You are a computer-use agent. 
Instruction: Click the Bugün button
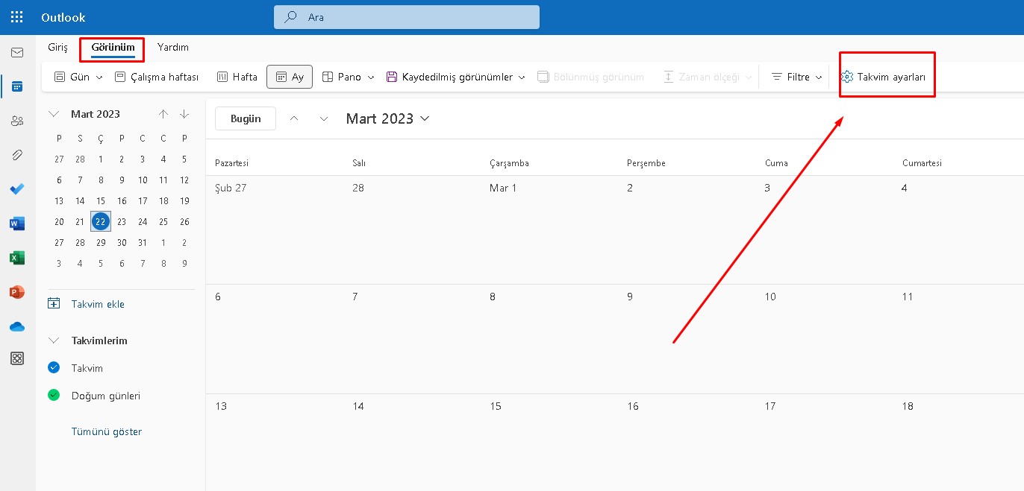tap(245, 118)
